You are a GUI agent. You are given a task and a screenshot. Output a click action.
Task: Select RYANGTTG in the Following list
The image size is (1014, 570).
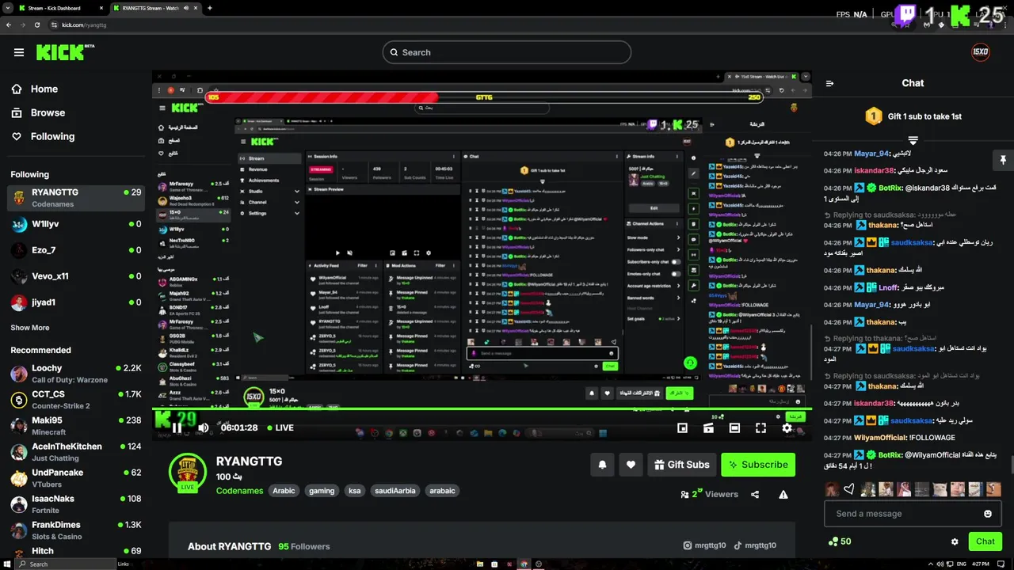[76, 198]
